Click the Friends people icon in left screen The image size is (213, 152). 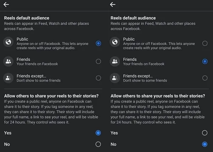(x=8, y=62)
